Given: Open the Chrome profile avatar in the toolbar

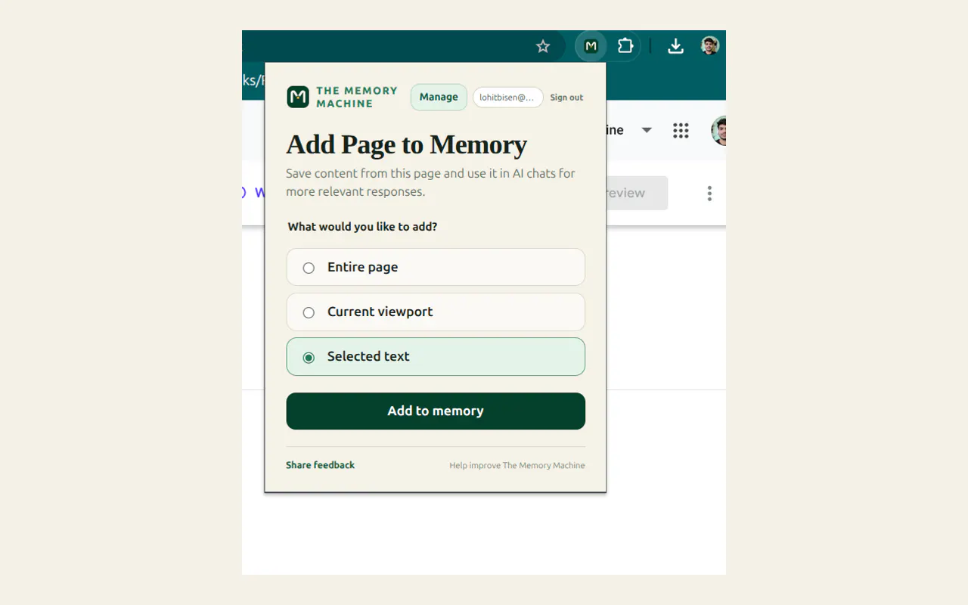Looking at the screenshot, I should pos(709,46).
